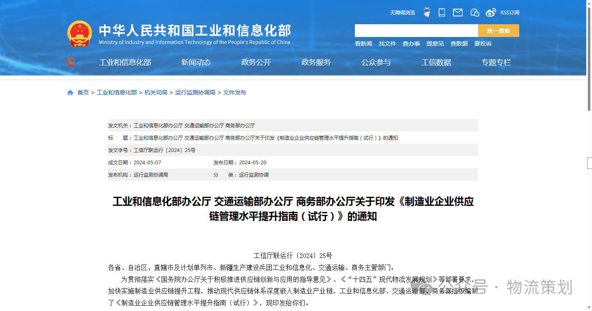Select the 要投诉 quick link
592x311 pixels.
tap(483, 44)
